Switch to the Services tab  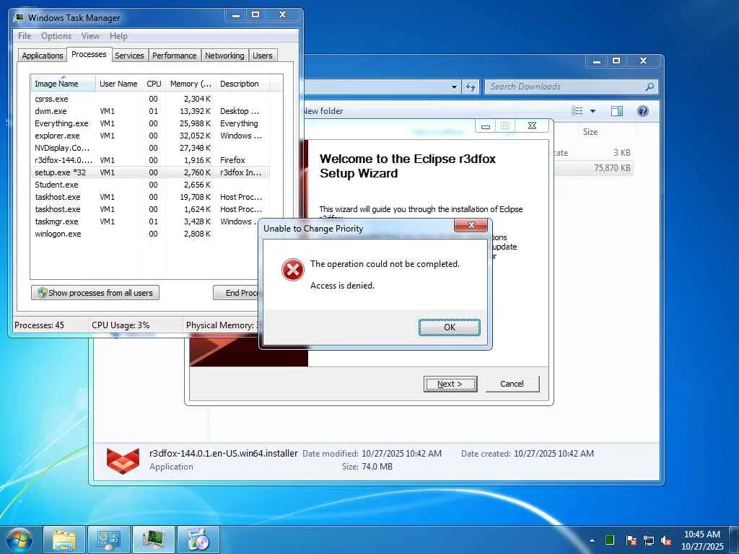(x=129, y=55)
